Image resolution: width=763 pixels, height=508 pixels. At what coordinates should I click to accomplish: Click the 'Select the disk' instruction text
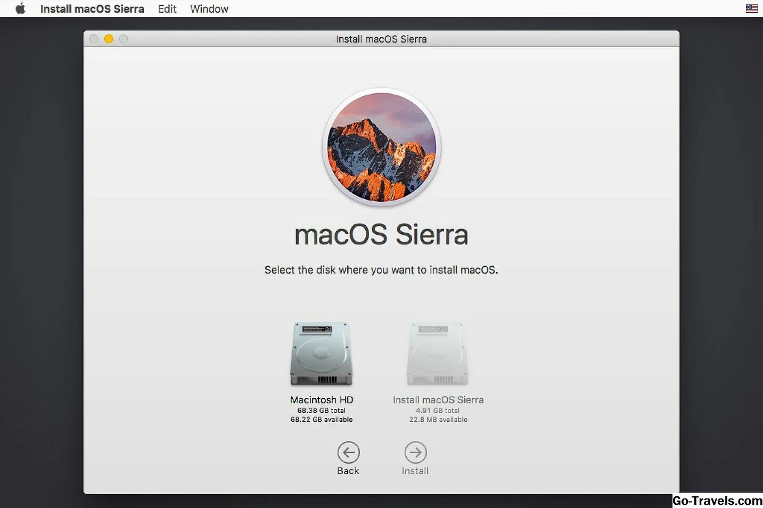click(x=381, y=270)
